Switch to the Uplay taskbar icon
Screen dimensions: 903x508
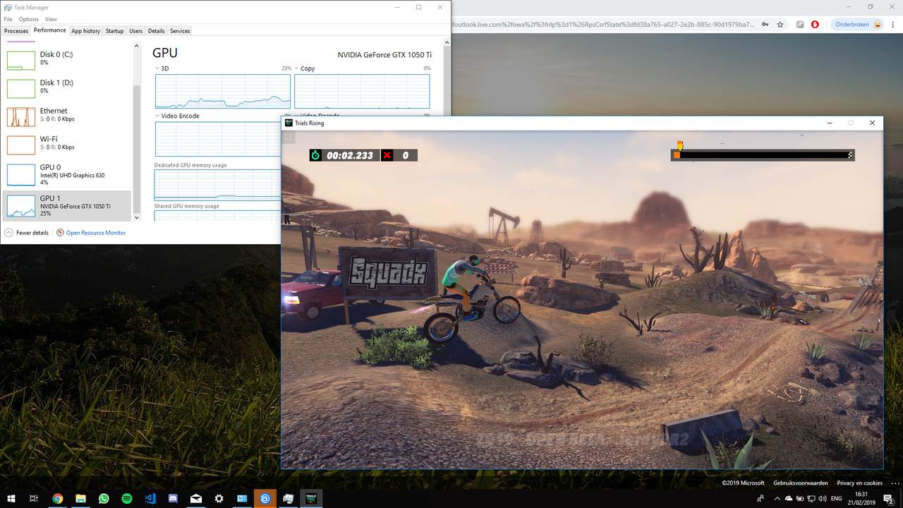click(x=265, y=498)
